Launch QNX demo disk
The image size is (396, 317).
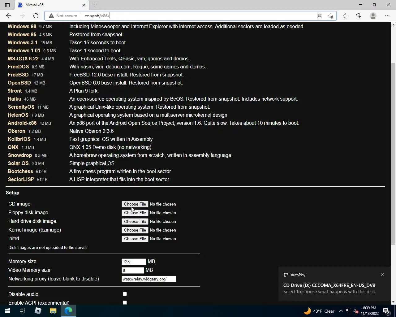pos(13,147)
